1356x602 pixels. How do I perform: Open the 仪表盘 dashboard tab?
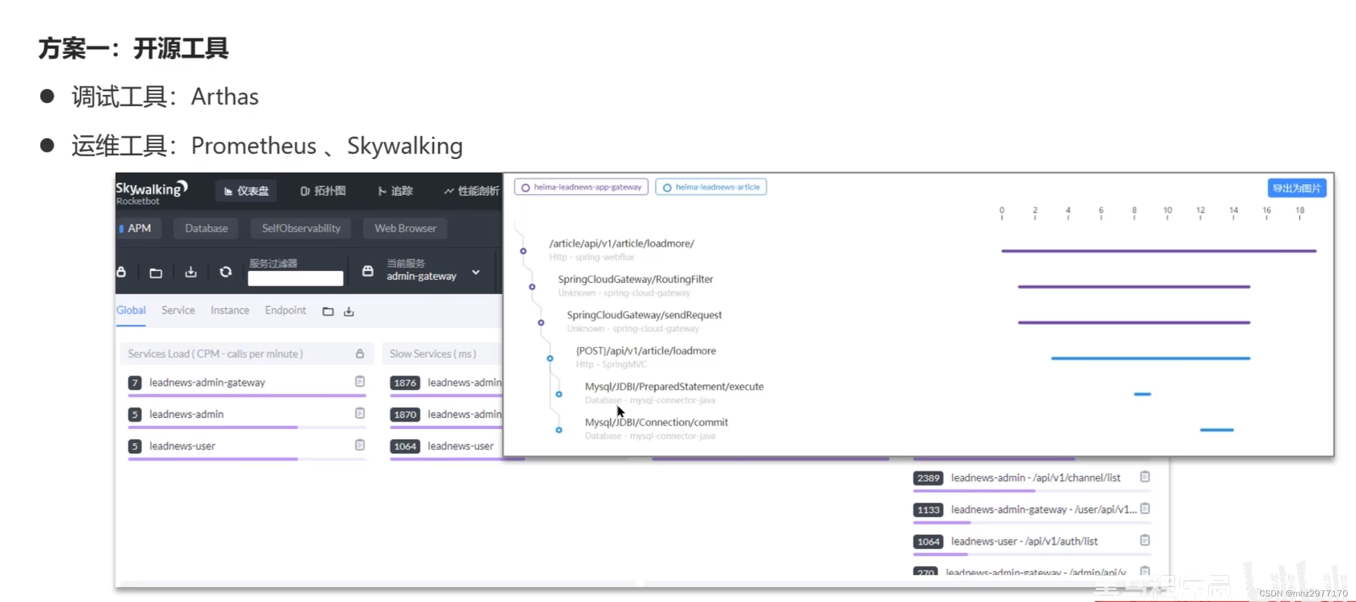coord(246,191)
